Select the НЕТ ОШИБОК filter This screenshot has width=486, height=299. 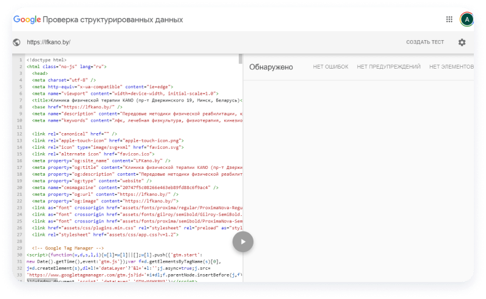coord(330,67)
